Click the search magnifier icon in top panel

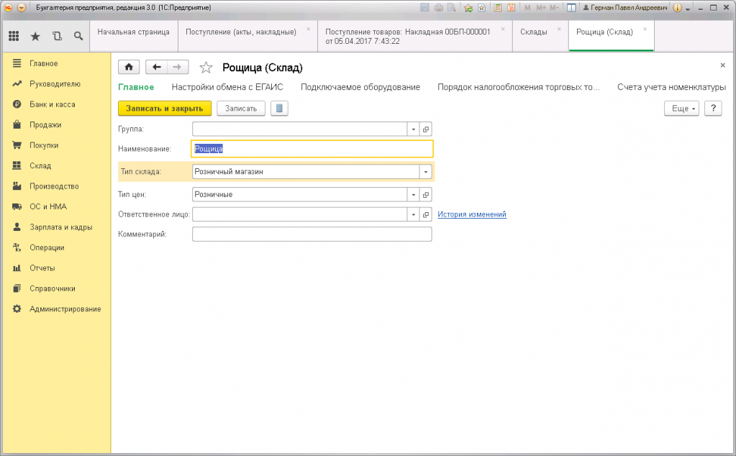[78, 35]
